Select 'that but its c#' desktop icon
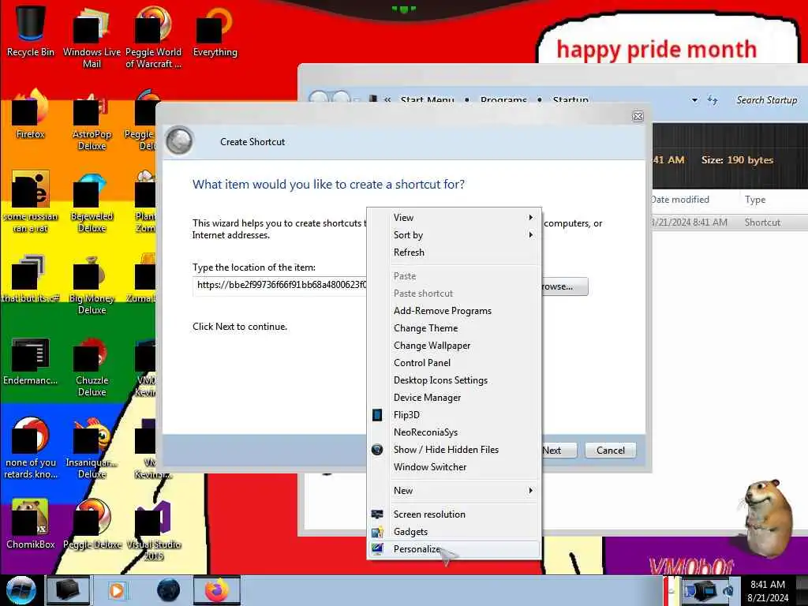Image resolution: width=808 pixels, height=606 pixels. pos(31,279)
